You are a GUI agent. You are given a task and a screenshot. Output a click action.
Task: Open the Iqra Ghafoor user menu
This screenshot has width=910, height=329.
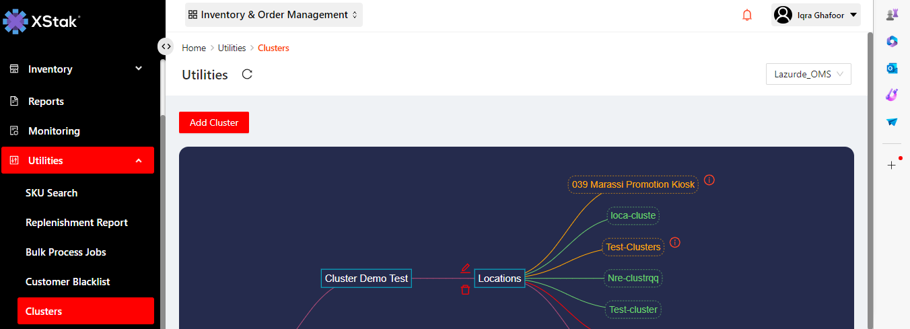pos(816,15)
